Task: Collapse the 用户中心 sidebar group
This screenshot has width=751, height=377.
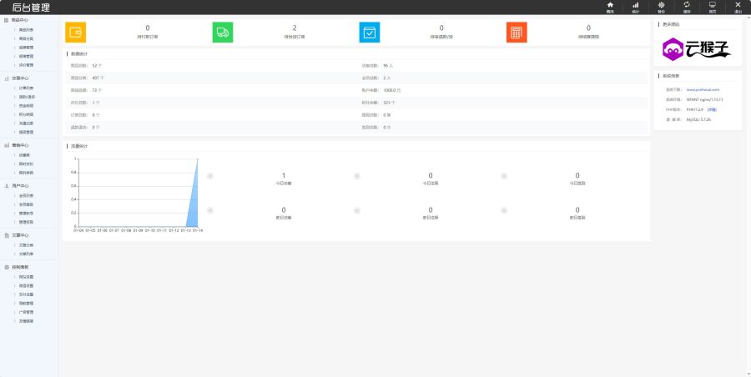Action: point(19,186)
